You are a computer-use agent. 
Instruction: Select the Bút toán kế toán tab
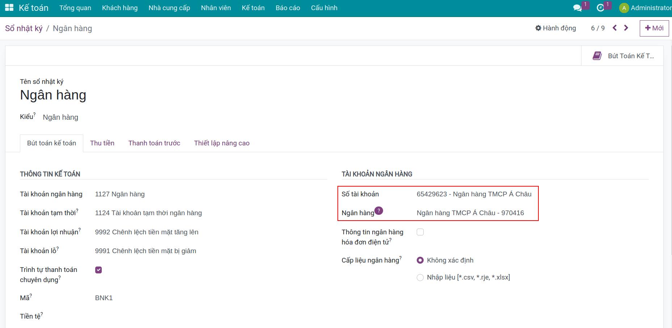pyautogui.click(x=51, y=143)
